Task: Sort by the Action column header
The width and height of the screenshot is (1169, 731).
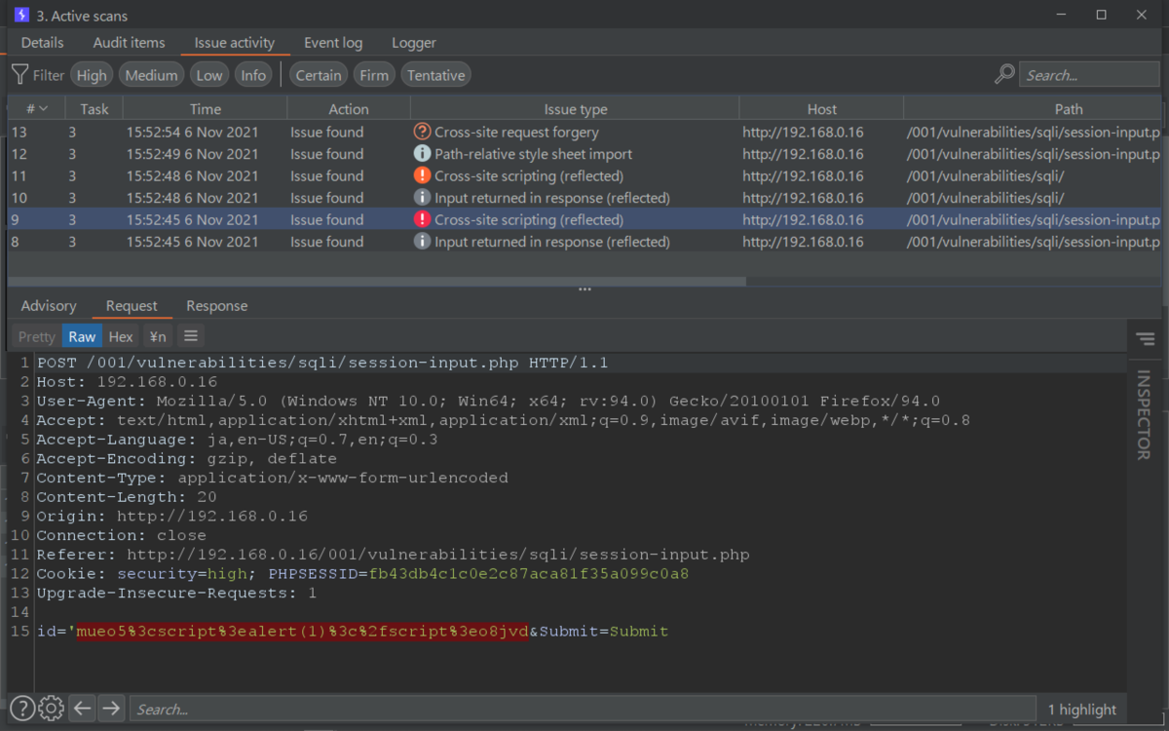Action: click(x=349, y=109)
